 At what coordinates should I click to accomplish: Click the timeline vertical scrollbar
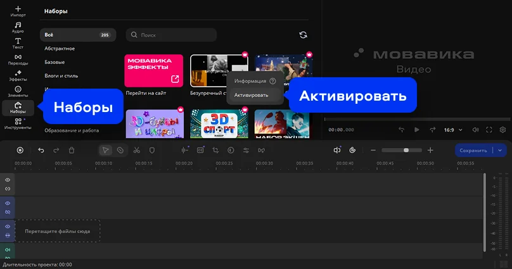(x=485, y=212)
